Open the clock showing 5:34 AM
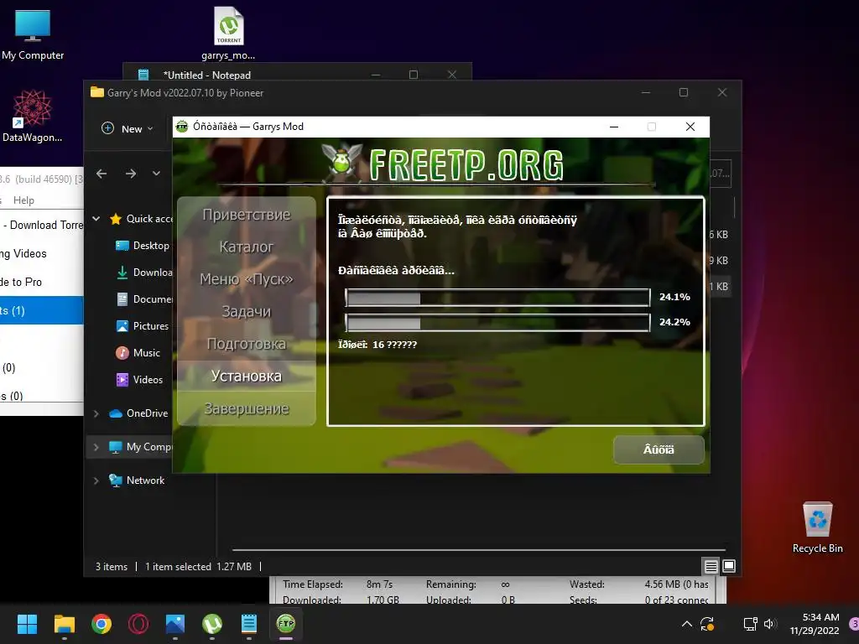The width and height of the screenshot is (859, 644). [x=814, y=624]
